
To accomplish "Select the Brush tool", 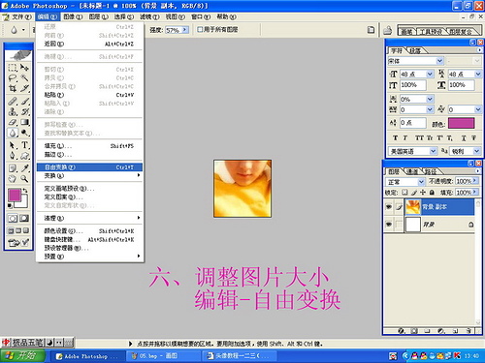I will point(24,102).
